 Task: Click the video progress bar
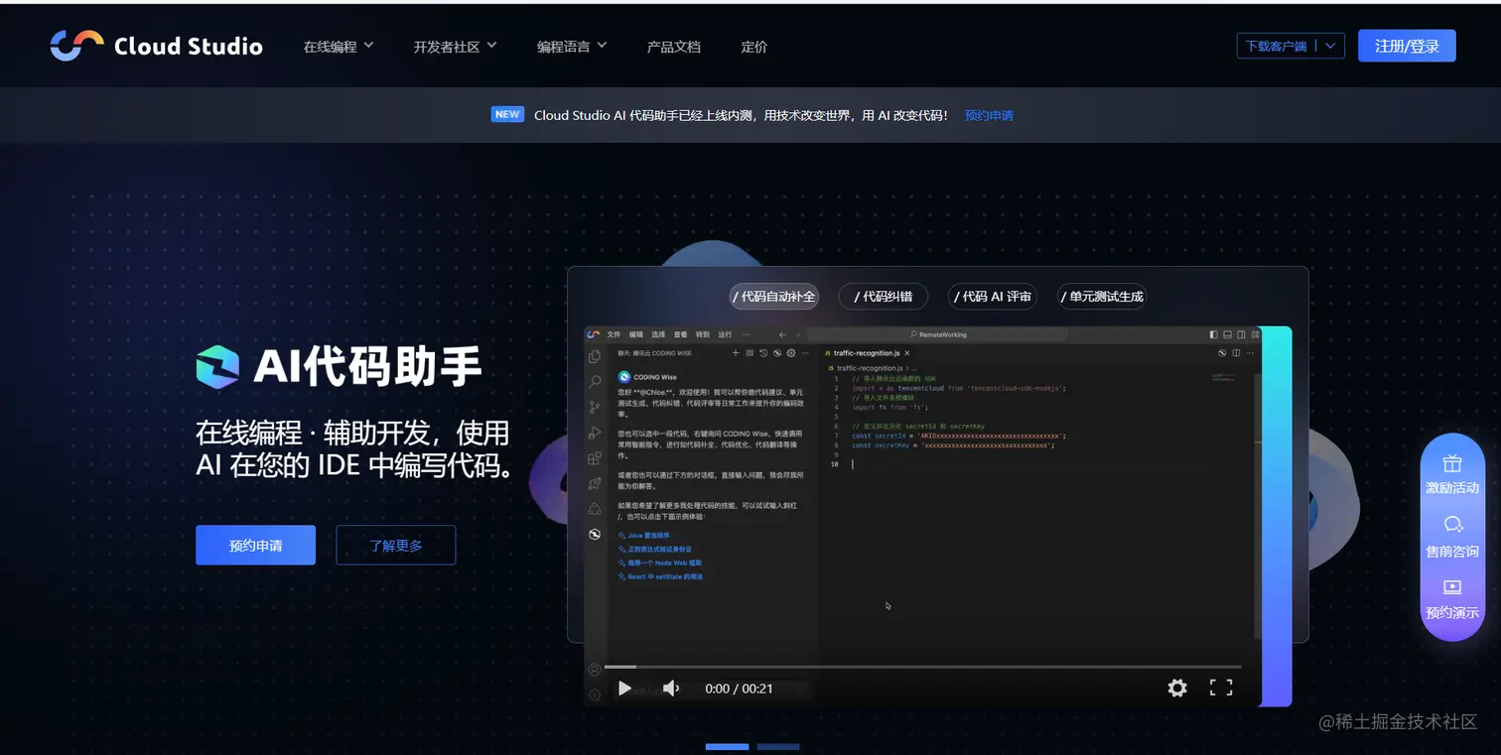[x=923, y=667]
